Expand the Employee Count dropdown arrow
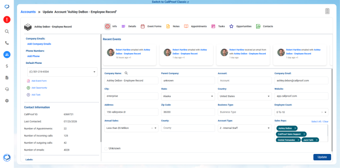Viewport: 340px width, 168px height. 326,112
